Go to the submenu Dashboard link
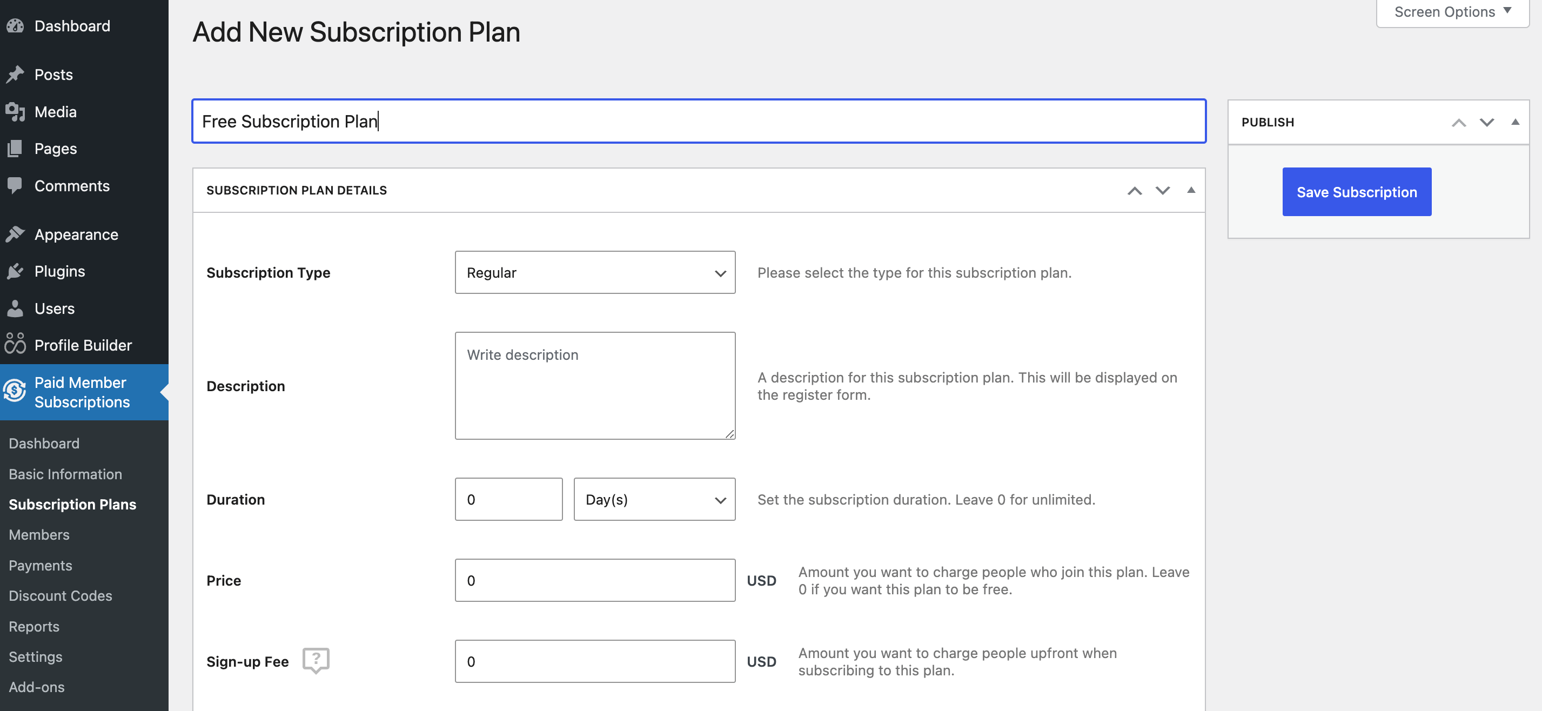 pos(44,444)
